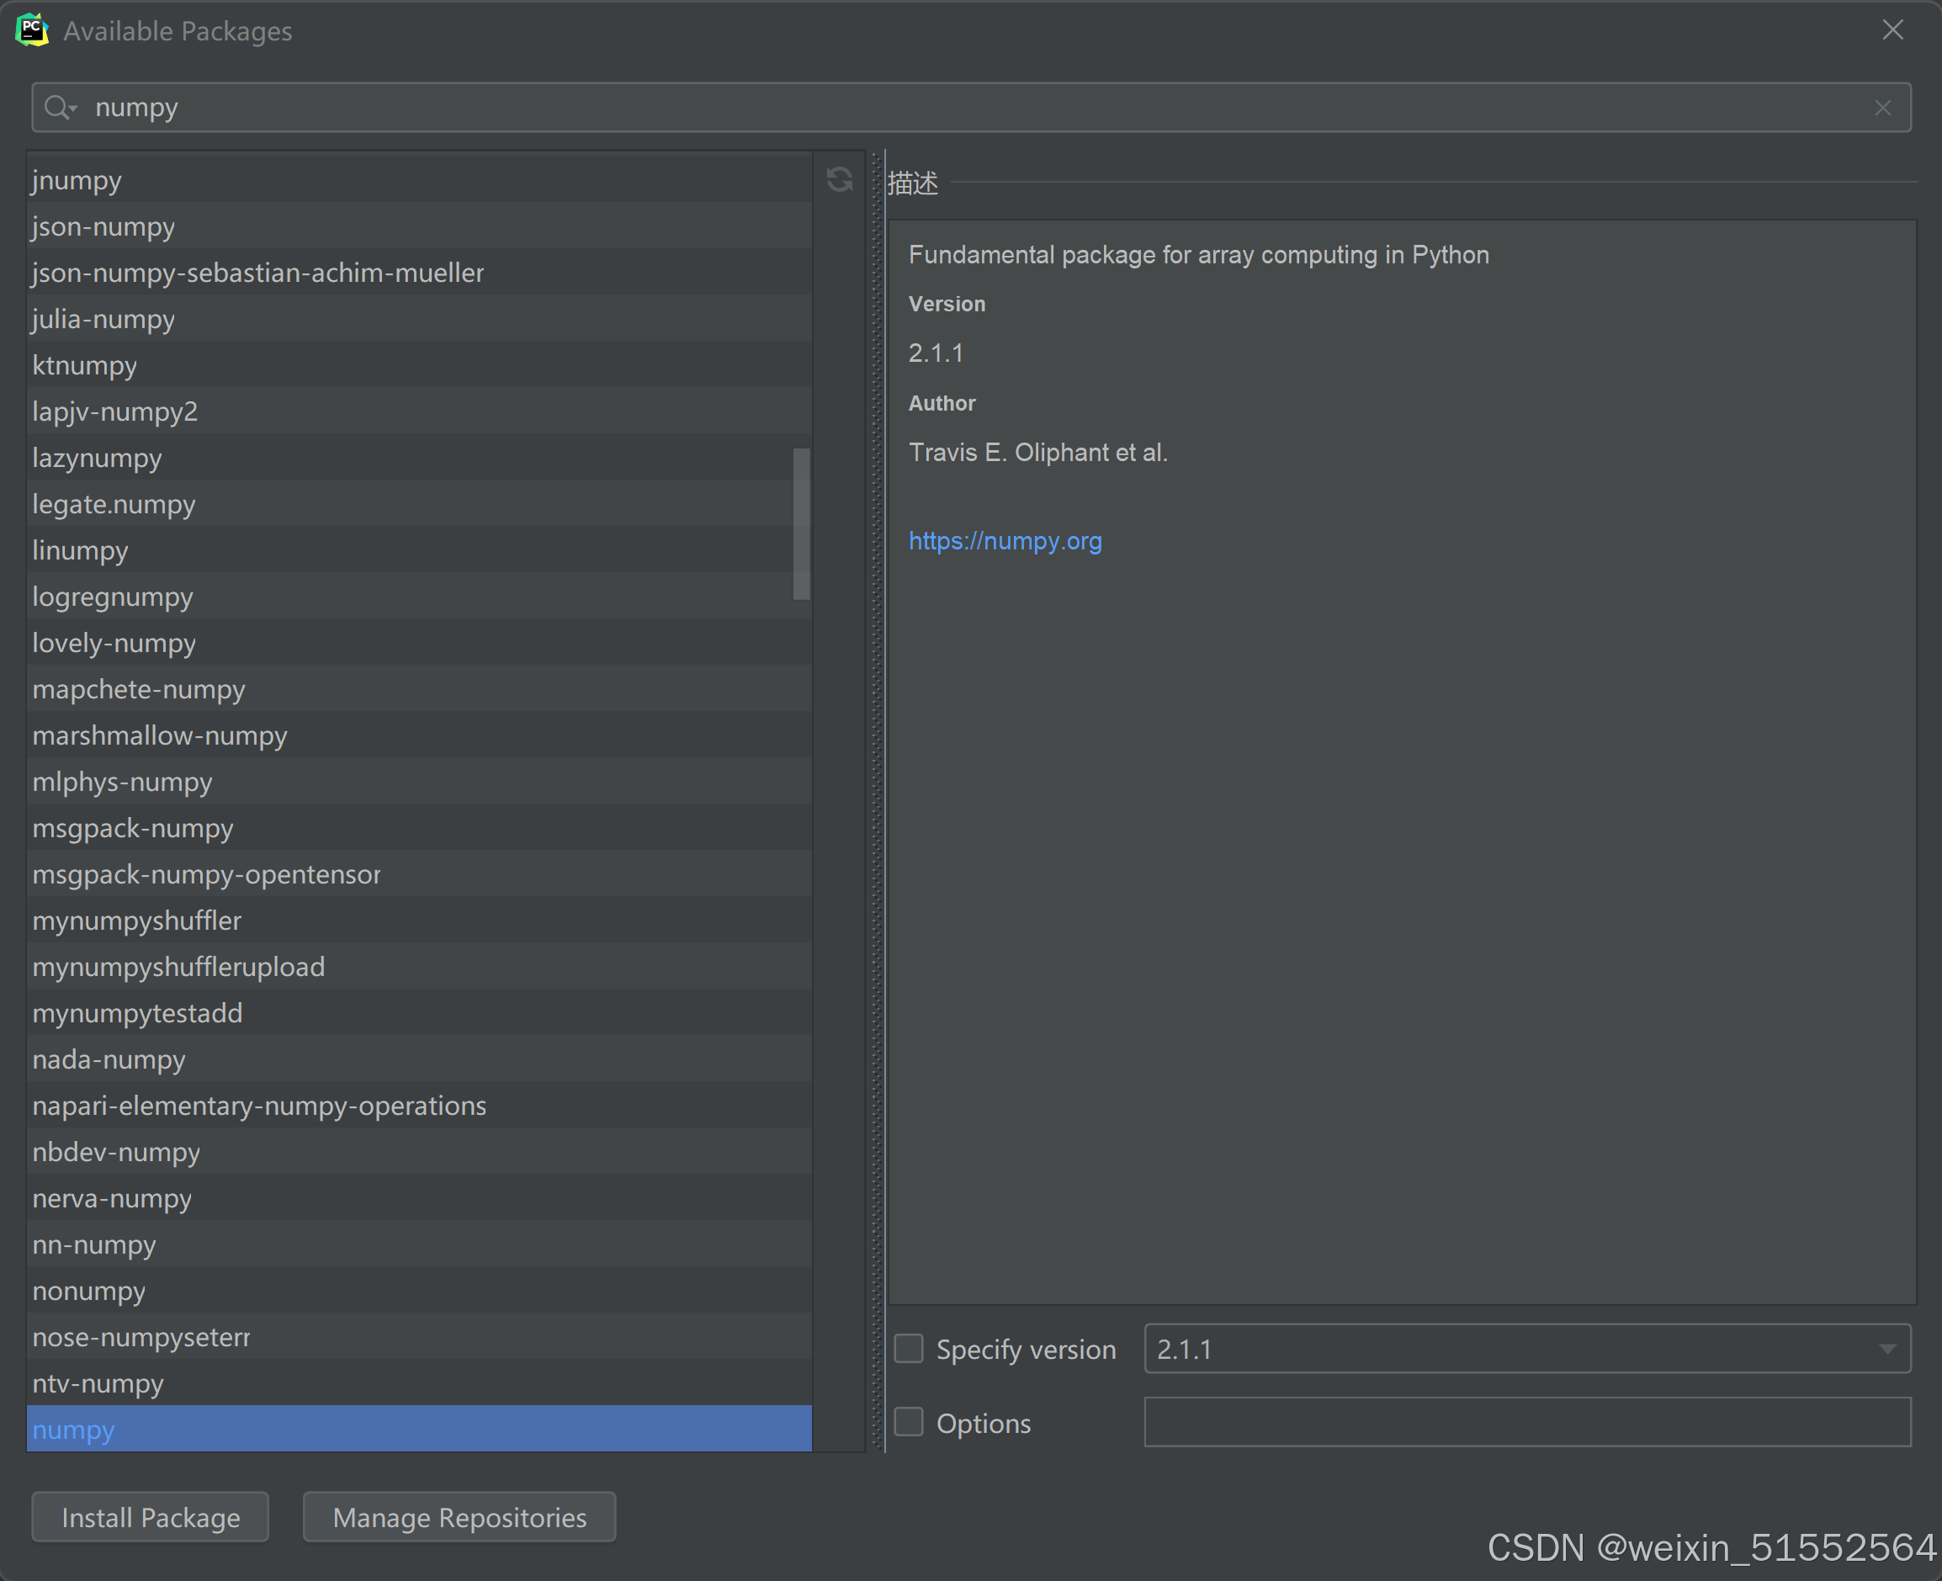Select ktnumpy package
This screenshot has height=1581, width=1942.
419,365
